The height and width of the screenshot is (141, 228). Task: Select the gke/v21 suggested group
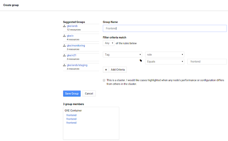71,56
